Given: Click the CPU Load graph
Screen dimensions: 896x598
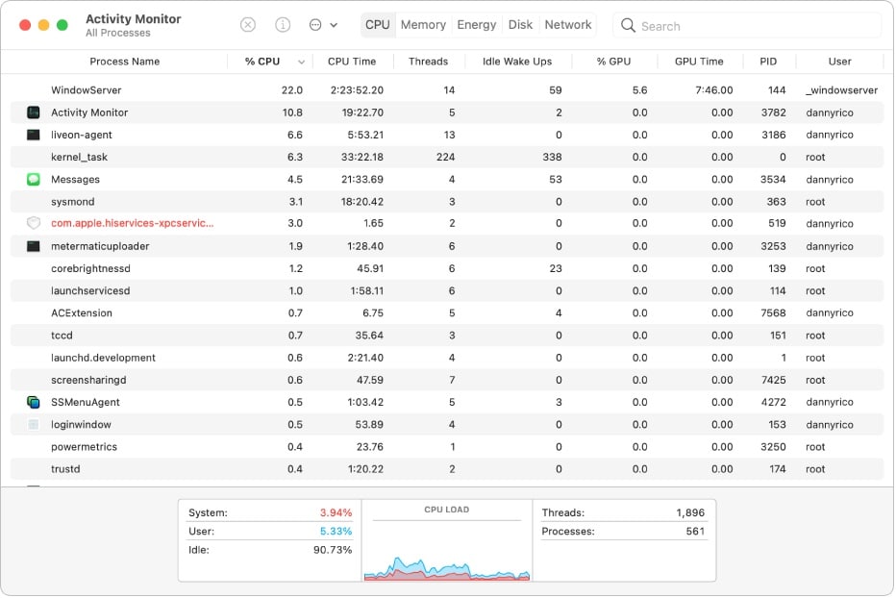Looking at the screenshot, I should [x=447, y=542].
